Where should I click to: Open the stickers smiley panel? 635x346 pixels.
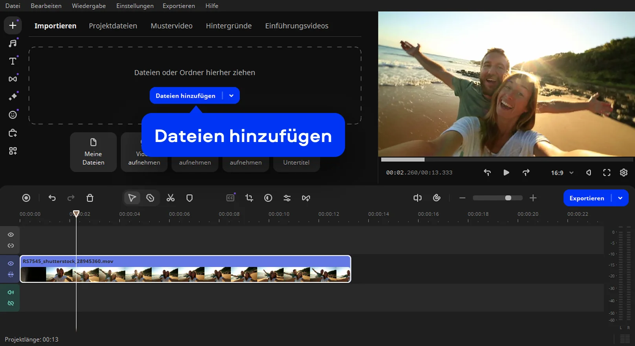(x=13, y=115)
